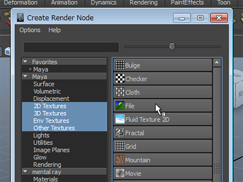Screen dimensions: 243x182
Task: Click the Checker texture icon
Action: click(120, 78)
